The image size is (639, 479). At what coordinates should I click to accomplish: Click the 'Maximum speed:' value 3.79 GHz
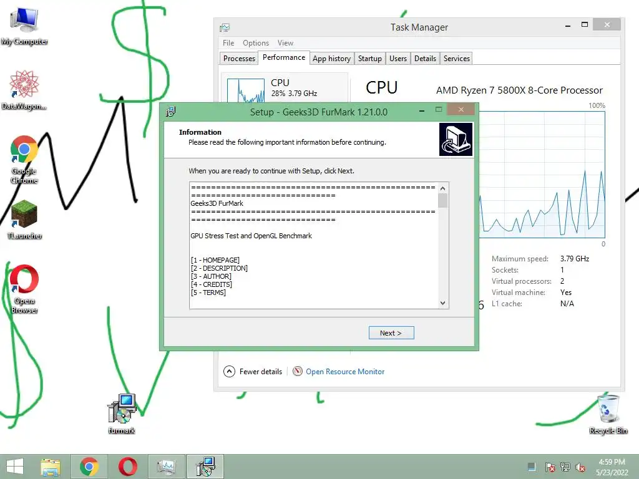575,259
